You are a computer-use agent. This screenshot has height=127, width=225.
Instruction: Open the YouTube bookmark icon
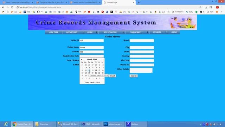89,12
